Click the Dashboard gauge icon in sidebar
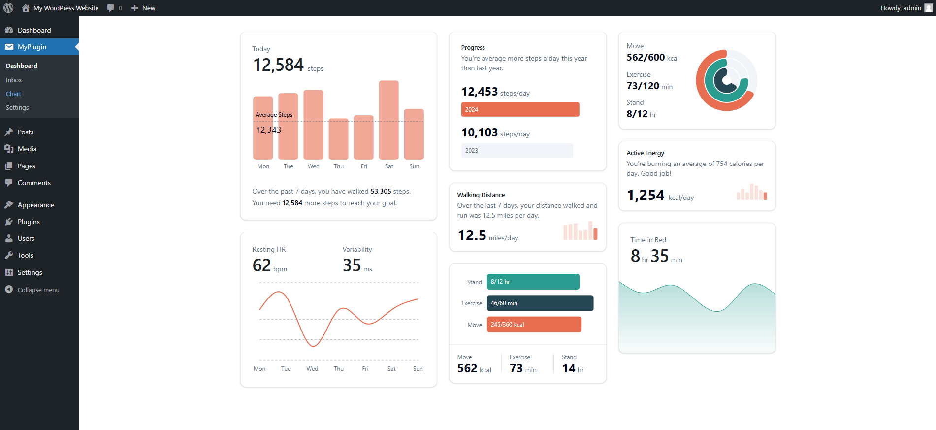 click(9, 30)
